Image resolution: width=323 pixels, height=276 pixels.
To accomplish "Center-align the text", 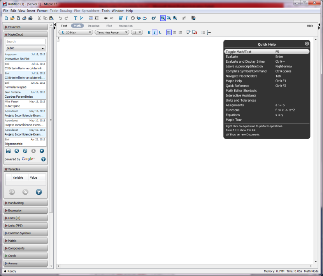I will point(174,32).
